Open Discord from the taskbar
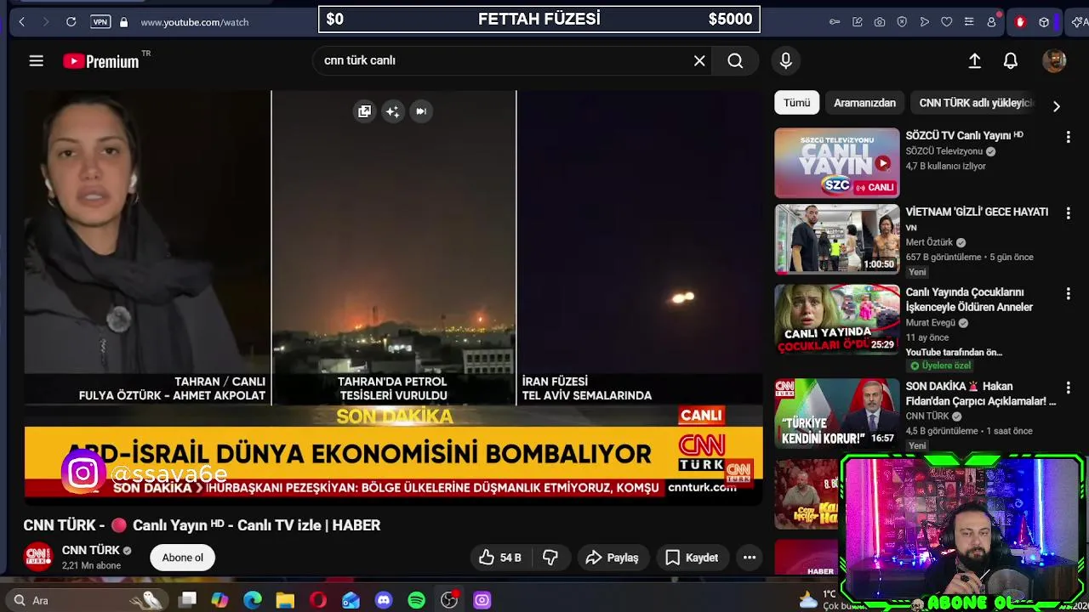Screen dimensions: 1089x612 pyautogui.click(x=384, y=600)
